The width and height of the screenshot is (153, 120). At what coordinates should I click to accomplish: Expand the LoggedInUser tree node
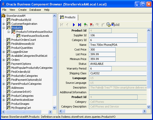[3, 52]
